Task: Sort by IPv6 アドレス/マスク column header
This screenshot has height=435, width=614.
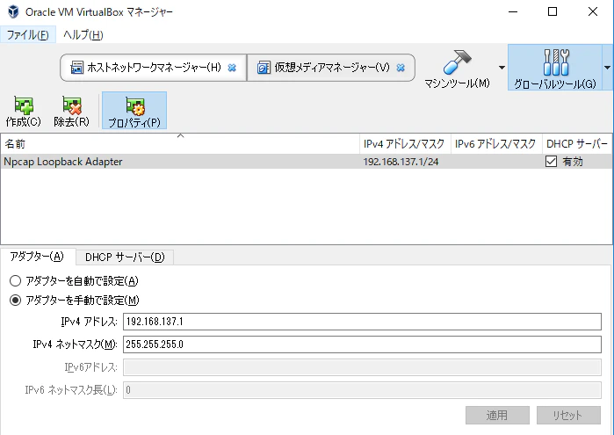Action: click(x=496, y=144)
